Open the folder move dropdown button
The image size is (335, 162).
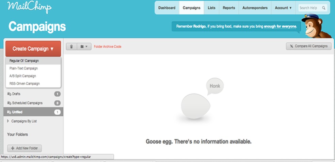click(84, 47)
